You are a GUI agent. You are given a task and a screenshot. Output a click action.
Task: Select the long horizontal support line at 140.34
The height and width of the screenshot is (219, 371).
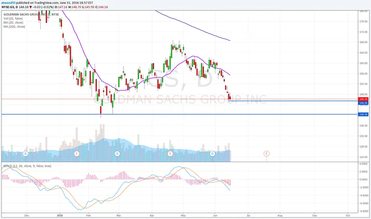click(180, 114)
